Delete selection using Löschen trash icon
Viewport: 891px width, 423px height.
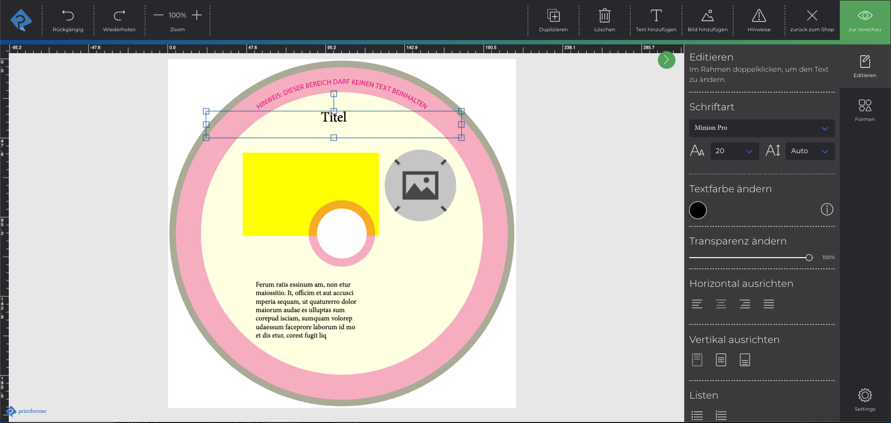pos(604,16)
